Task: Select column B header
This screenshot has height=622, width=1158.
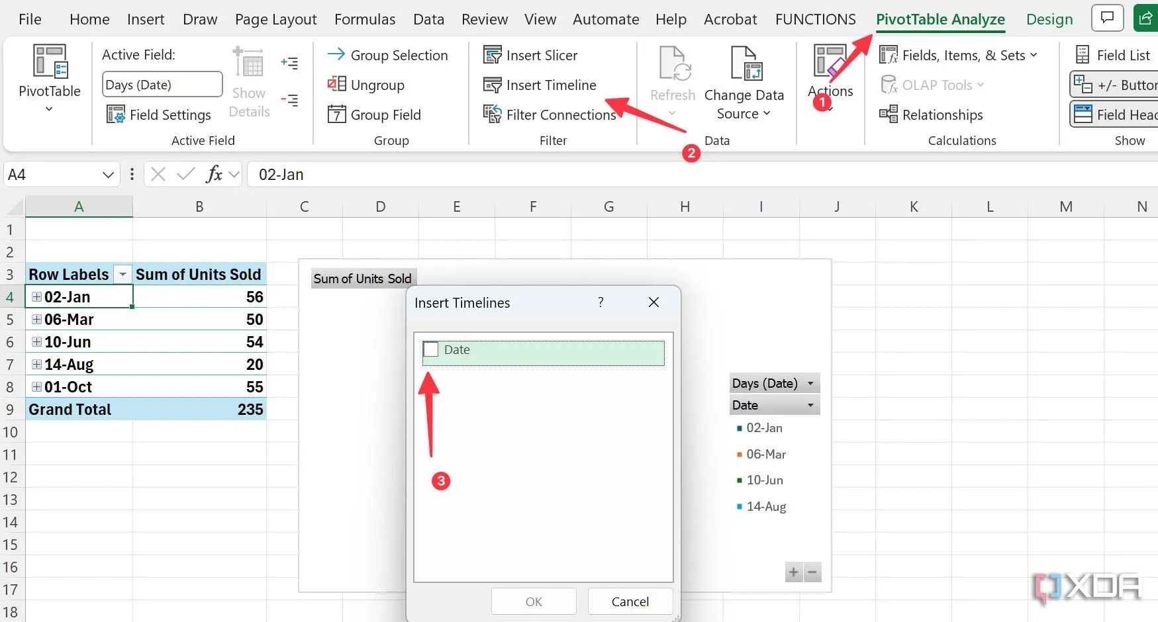Action: pyautogui.click(x=199, y=206)
